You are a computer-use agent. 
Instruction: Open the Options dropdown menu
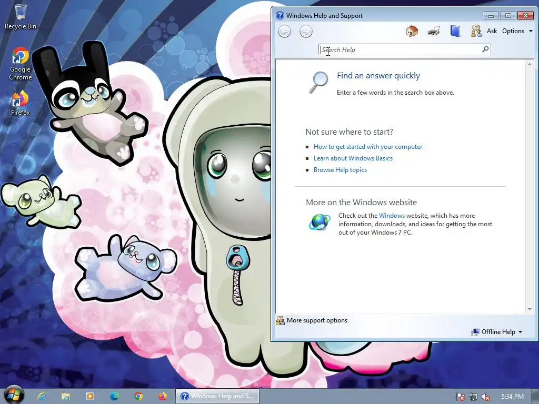click(x=517, y=31)
